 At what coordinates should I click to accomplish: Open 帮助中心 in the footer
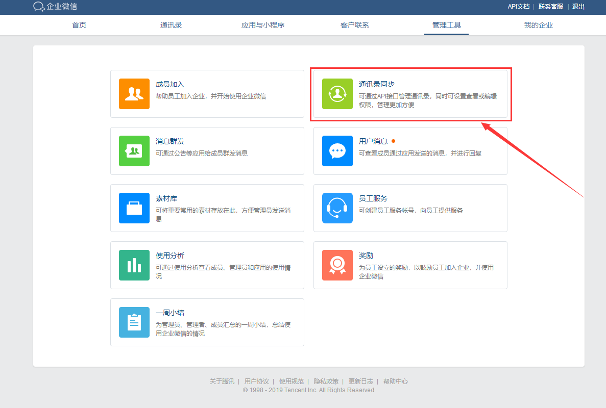(396, 381)
